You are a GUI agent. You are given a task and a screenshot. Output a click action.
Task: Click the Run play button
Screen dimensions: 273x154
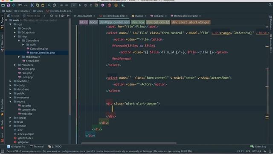(x=80, y=5)
